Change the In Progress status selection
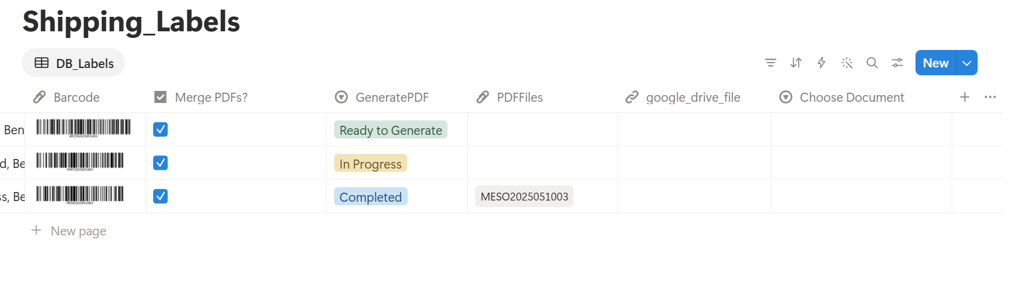This screenshot has width=1012, height=295. coord(370,164)
